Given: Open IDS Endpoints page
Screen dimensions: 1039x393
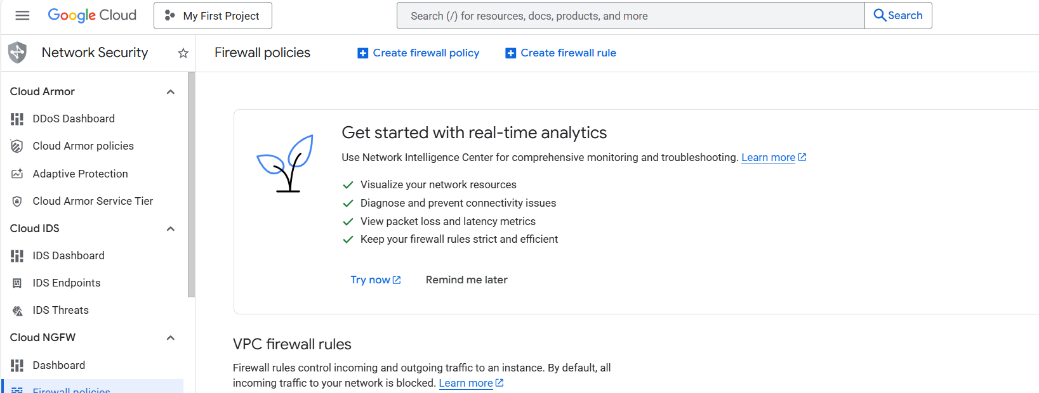Looking at the screenshot, I should coord(67,283).
